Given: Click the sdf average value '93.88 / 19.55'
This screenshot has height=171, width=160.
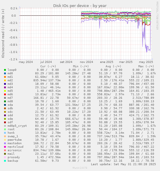Looking at the screenshot, I should pos(111,122).
